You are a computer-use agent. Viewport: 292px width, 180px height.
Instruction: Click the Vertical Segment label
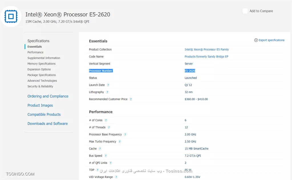[100, 64]
